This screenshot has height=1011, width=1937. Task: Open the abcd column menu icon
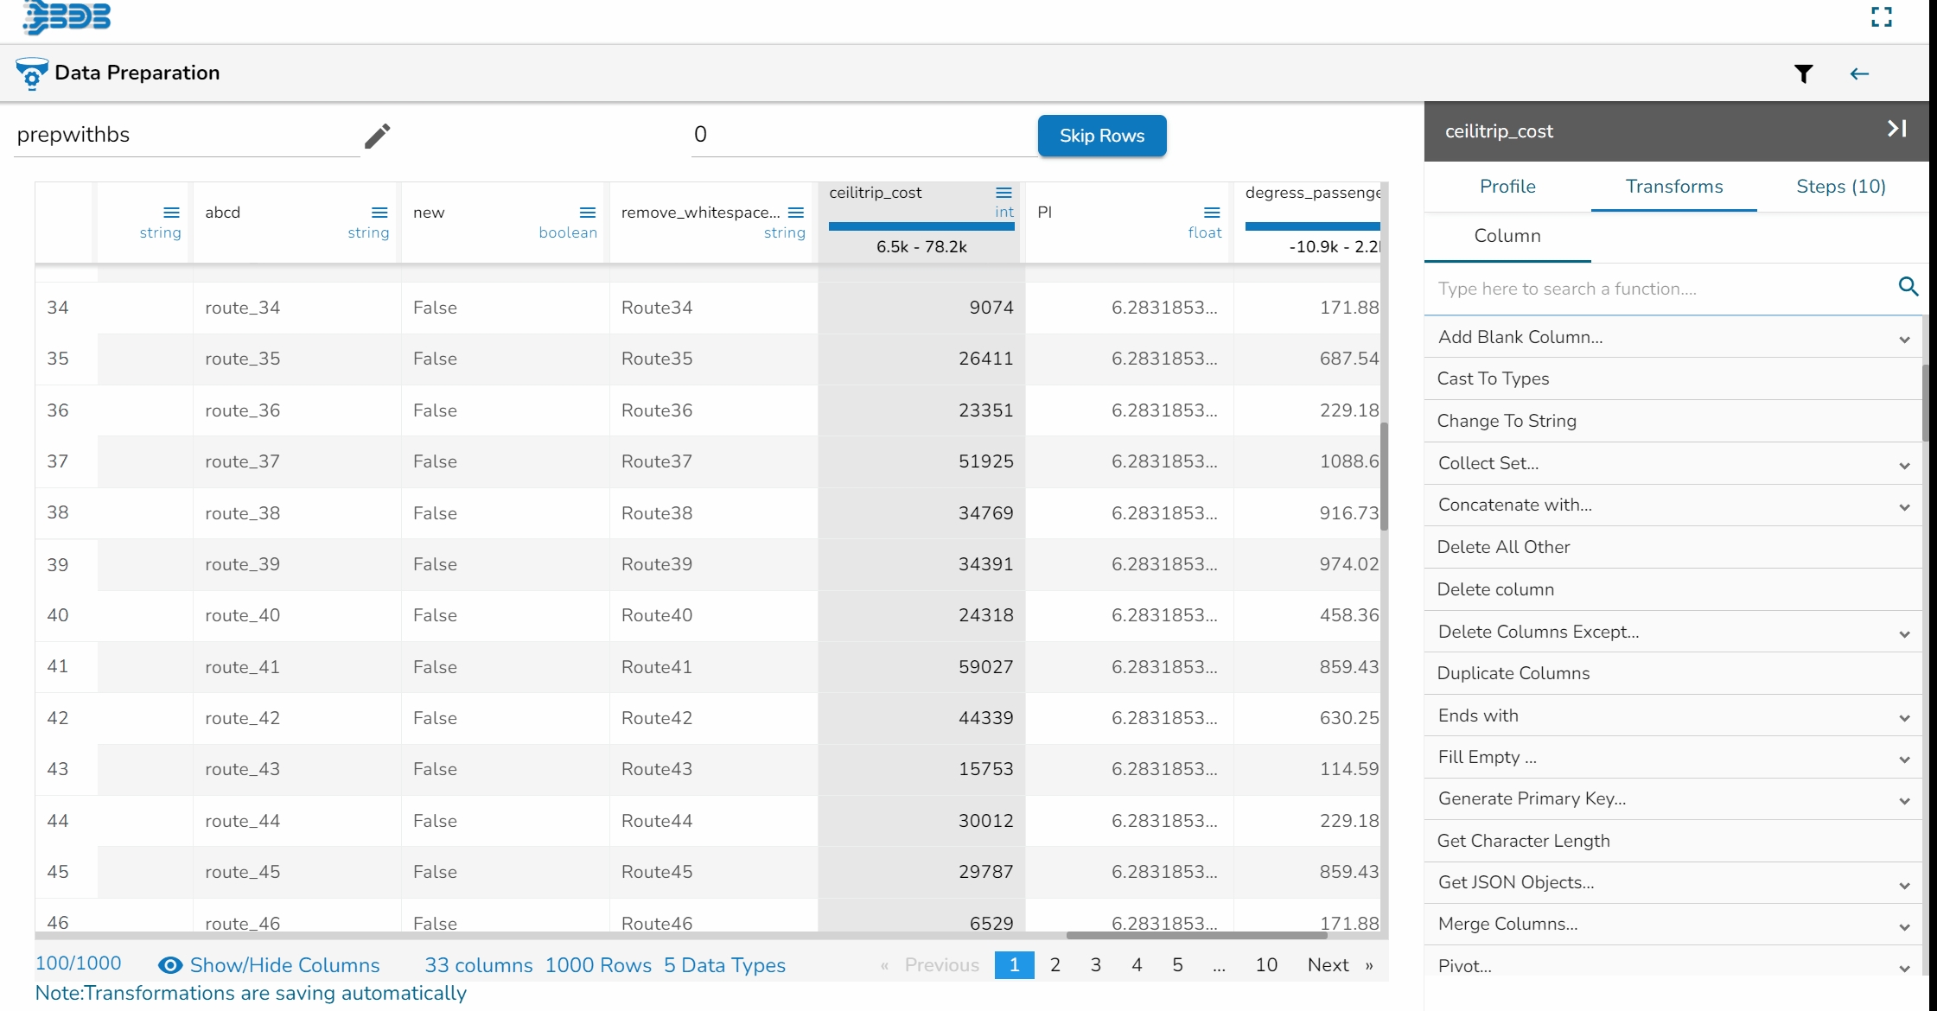click(x=379, y=213)
